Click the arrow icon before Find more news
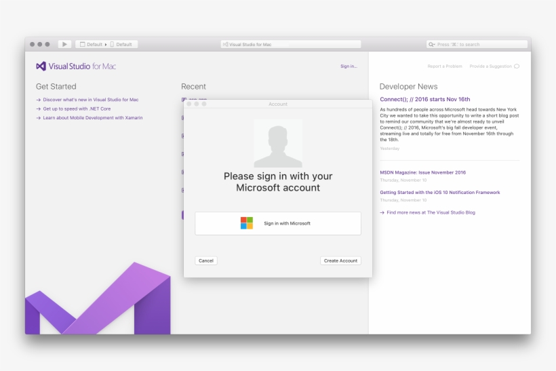This screenshot has height=371, width=556. coord(382,213)
